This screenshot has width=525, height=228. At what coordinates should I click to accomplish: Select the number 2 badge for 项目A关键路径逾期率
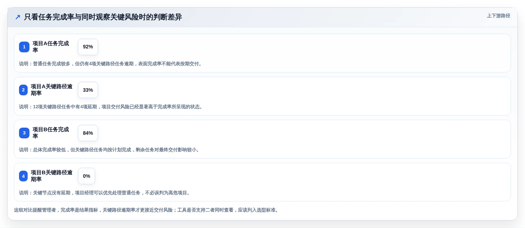pos(23,90)
